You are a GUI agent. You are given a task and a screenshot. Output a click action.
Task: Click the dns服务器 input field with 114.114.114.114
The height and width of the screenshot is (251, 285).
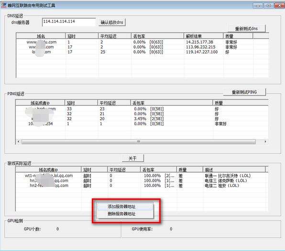click(69, 22)
